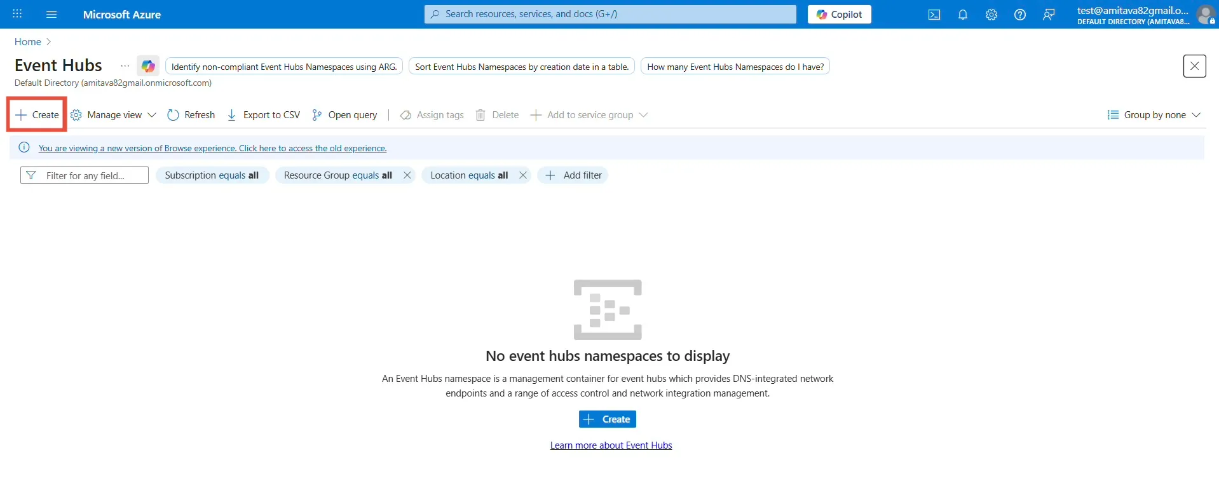
Task: Expand Add to service group dropdown
Action: pyautogui.click(x=589, y=115)
